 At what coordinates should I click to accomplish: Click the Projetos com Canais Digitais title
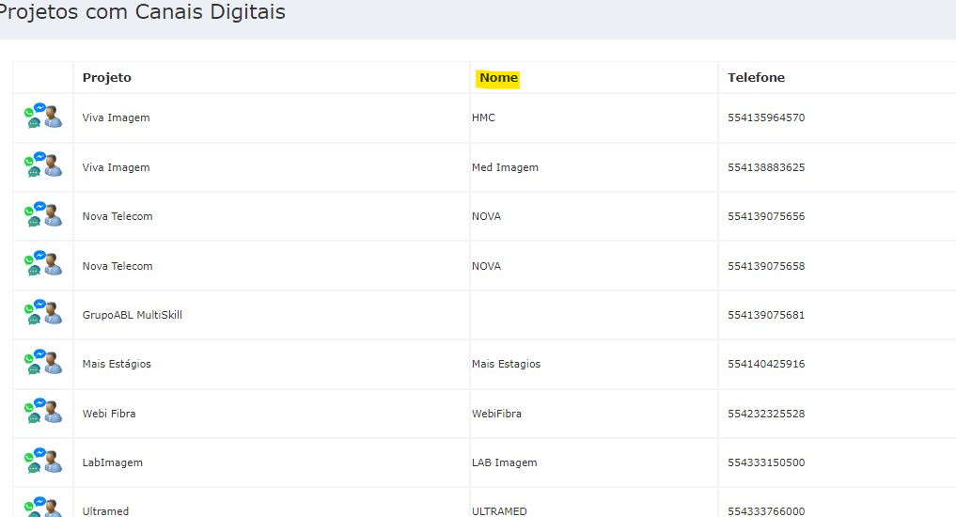pos(141,12)
